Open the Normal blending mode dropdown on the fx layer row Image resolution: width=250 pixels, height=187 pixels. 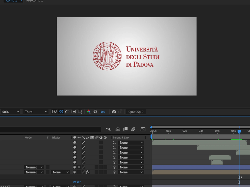[x=34, y=172]
